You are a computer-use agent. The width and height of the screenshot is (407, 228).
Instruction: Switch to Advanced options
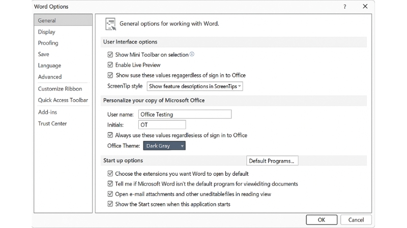click(x=50, y=77)
